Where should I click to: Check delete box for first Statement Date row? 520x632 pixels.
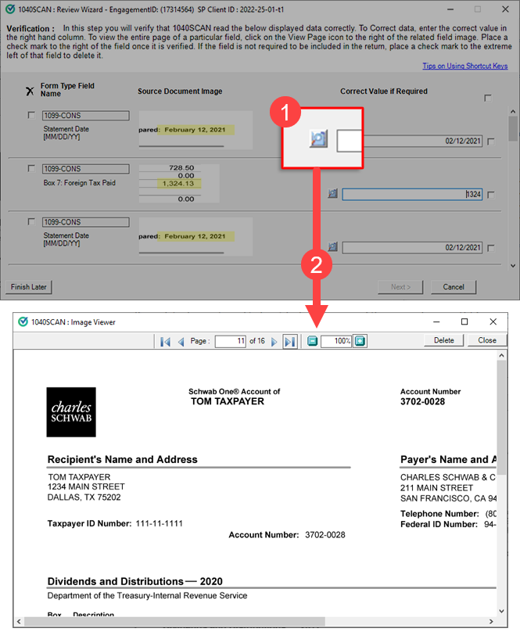pyautogui.click(x=31, y=115)
